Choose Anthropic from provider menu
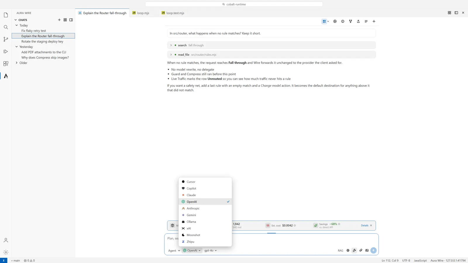This screenshot has height=263, width=468. point(205,208)
